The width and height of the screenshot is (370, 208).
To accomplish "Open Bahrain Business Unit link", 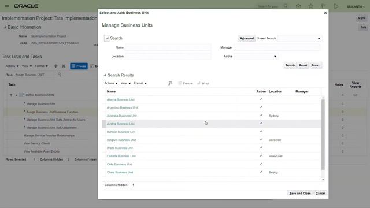I will point(121,132).
